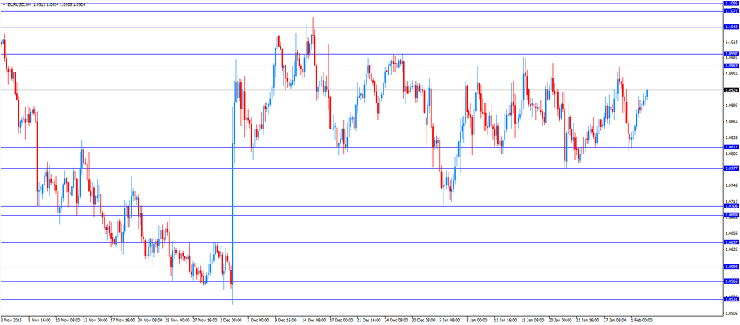Select the 1.0992 horizontal line price label

(x=730, y=54)
